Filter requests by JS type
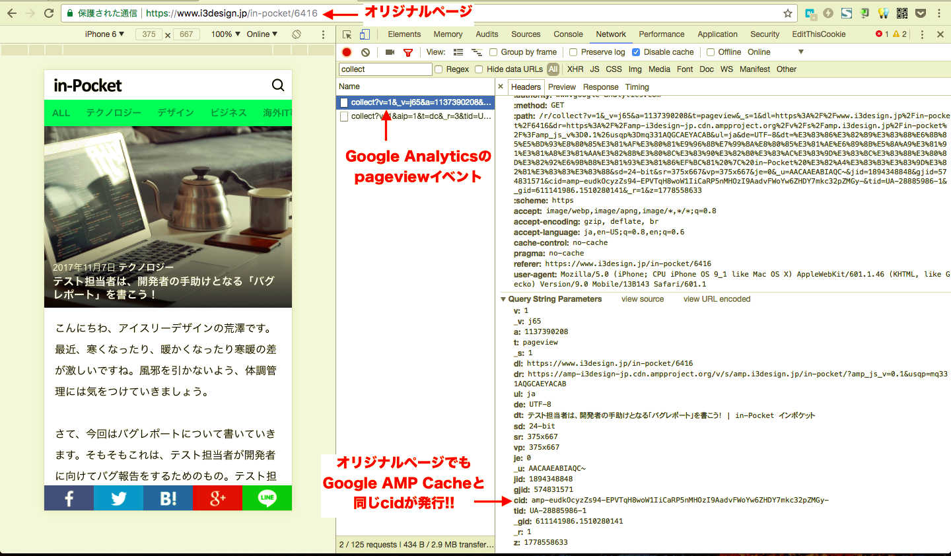Image resolution: width=951 pixels, height=556 pixels. [x=594, y=69]
